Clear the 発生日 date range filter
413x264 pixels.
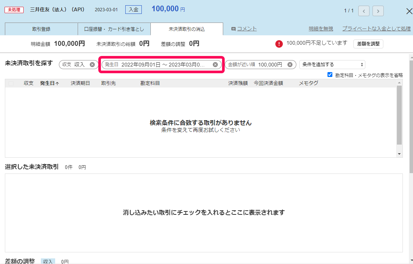point(215,65)
